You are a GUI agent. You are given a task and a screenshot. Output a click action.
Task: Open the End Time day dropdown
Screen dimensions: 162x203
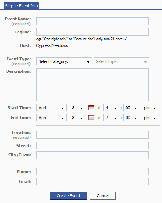point(77,117)
